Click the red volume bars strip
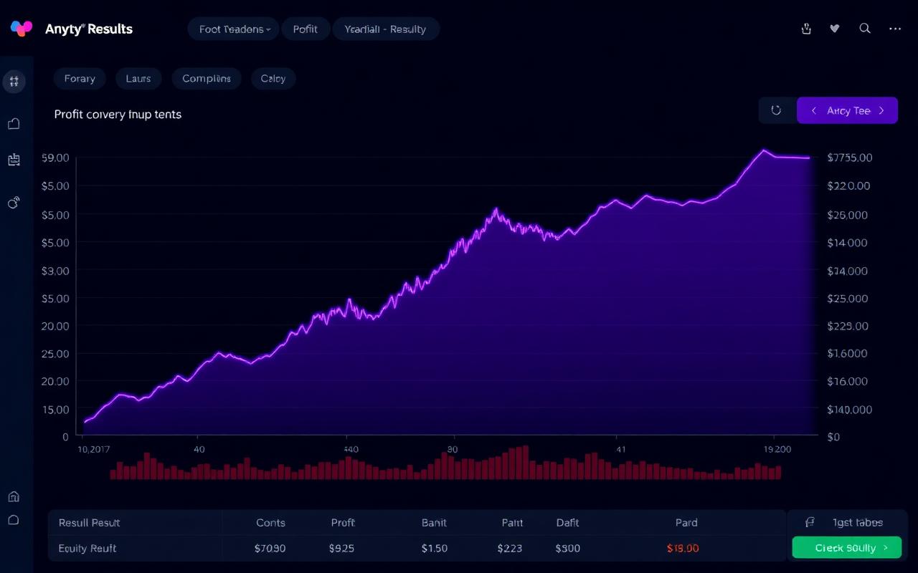918x573 pixels. coord(445,463)
